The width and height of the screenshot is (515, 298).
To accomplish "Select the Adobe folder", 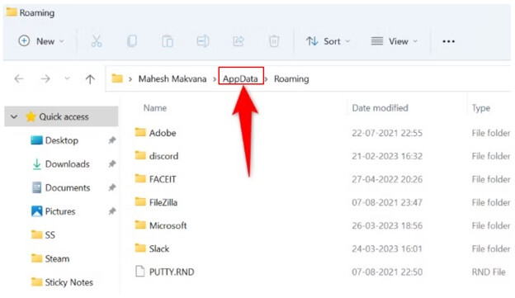I will [x=163, y=133].
